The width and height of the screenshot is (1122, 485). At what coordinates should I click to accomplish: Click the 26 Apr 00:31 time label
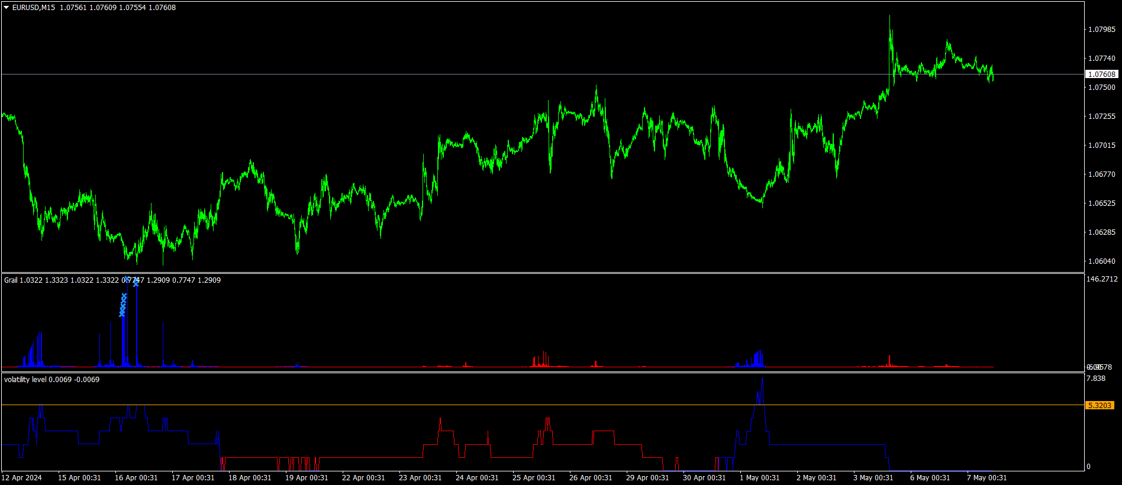[x=591, y=478]
